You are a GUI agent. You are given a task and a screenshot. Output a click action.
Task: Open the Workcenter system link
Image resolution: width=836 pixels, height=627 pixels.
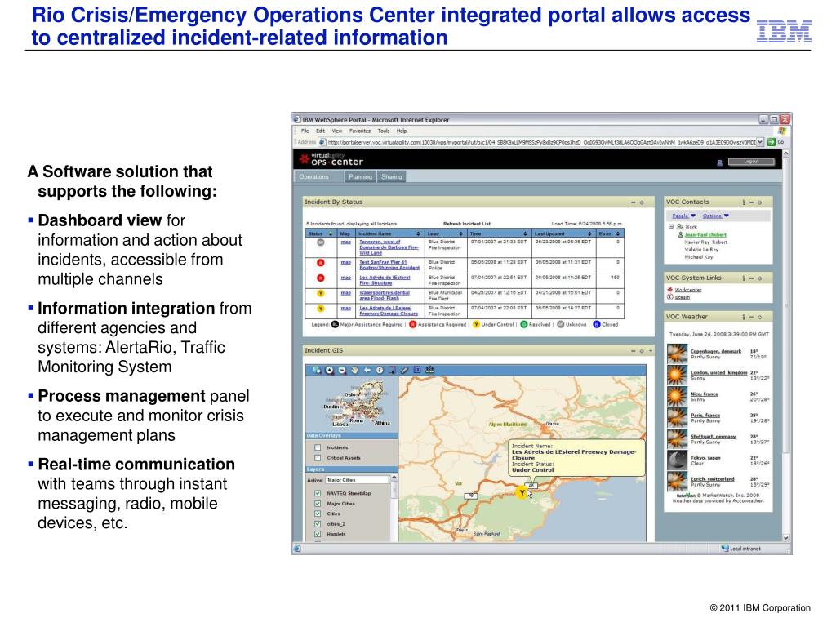point(687,290)
